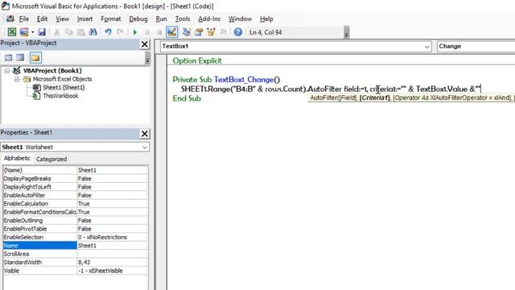This screenshot has width=515, height=290.
Task: Click the Toolbox icon in toolbar
Action: (223, 32)
